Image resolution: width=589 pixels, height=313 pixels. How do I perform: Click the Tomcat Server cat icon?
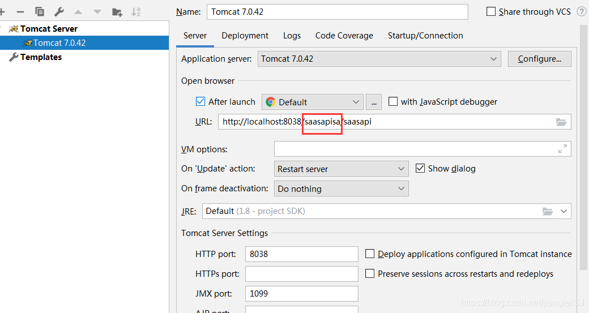pyautogui.click(x=14, y=29)
